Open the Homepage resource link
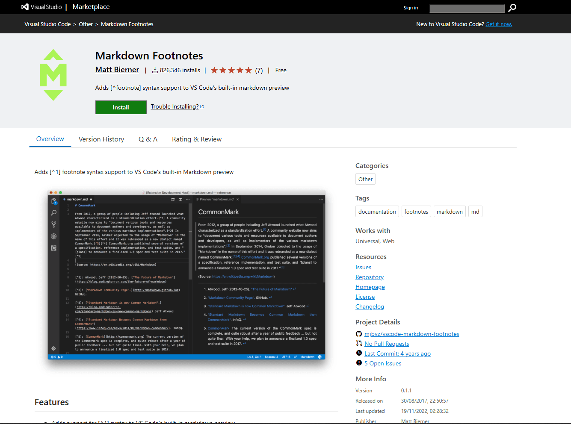The height and width of the screenshot is (424, 571). [x=370, y=287]
